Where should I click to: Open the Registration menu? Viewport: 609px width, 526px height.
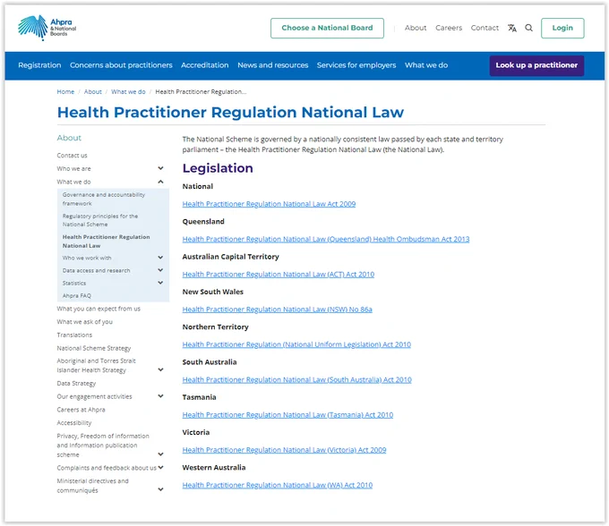[x=39, y=65]
